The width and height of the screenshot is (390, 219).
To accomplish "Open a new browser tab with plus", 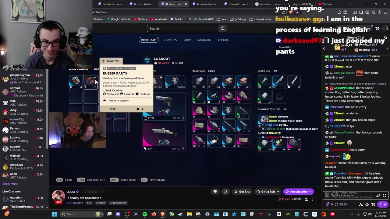I will click(351, 4).
